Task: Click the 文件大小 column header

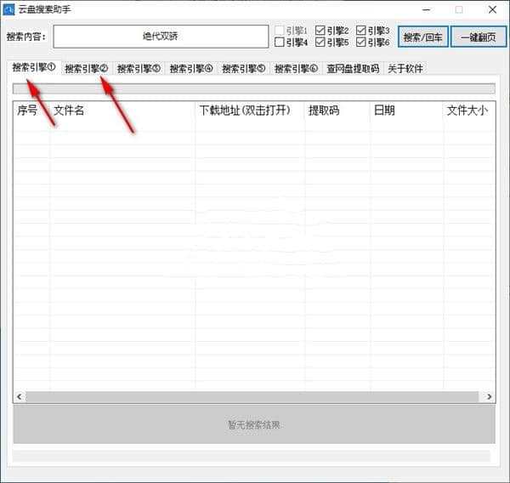Action: (x=469, y=111)
